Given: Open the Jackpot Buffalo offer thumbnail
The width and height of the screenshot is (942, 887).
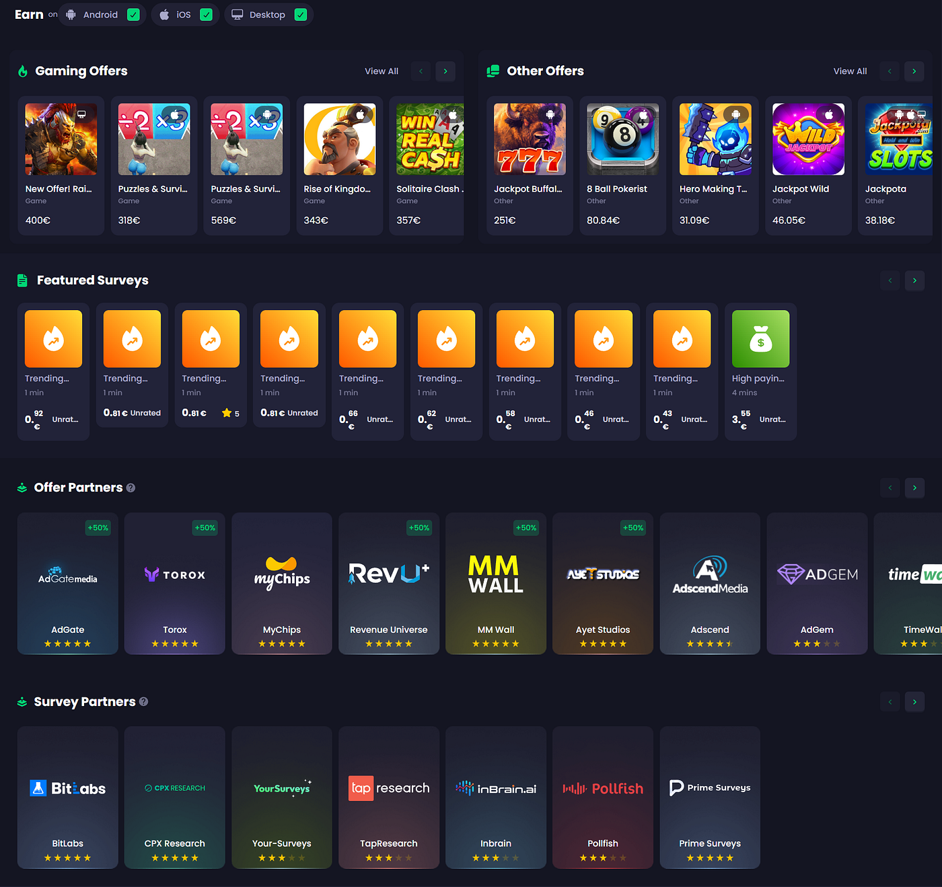Looking at the screenshot, I should (x=530, y=139).
